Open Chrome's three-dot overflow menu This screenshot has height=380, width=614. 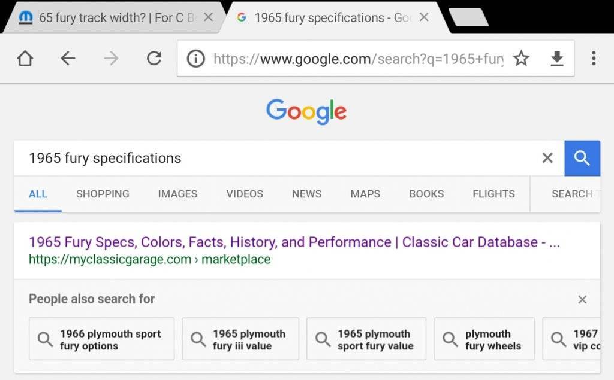coord(593,58)
